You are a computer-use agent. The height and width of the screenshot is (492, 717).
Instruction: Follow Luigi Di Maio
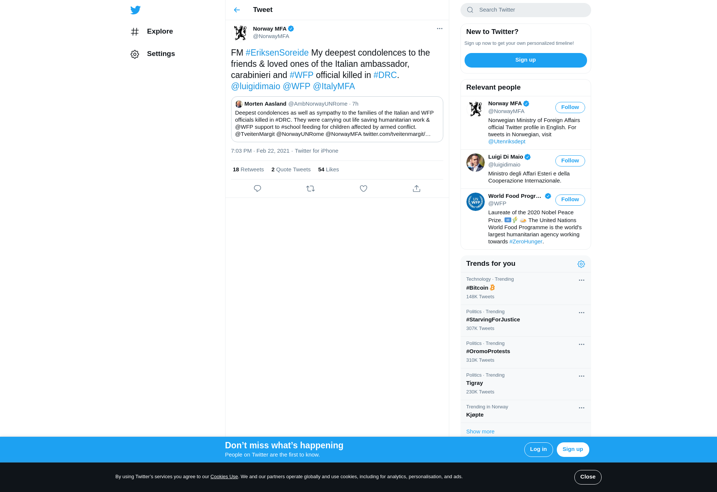tap(570, 161)
